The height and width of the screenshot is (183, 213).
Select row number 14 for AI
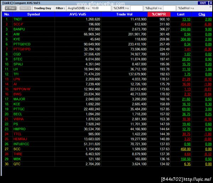tap(7, 84)
